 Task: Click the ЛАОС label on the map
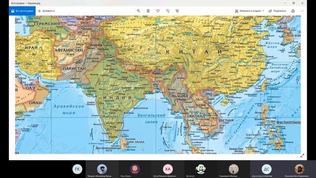(x=199, y=99)
